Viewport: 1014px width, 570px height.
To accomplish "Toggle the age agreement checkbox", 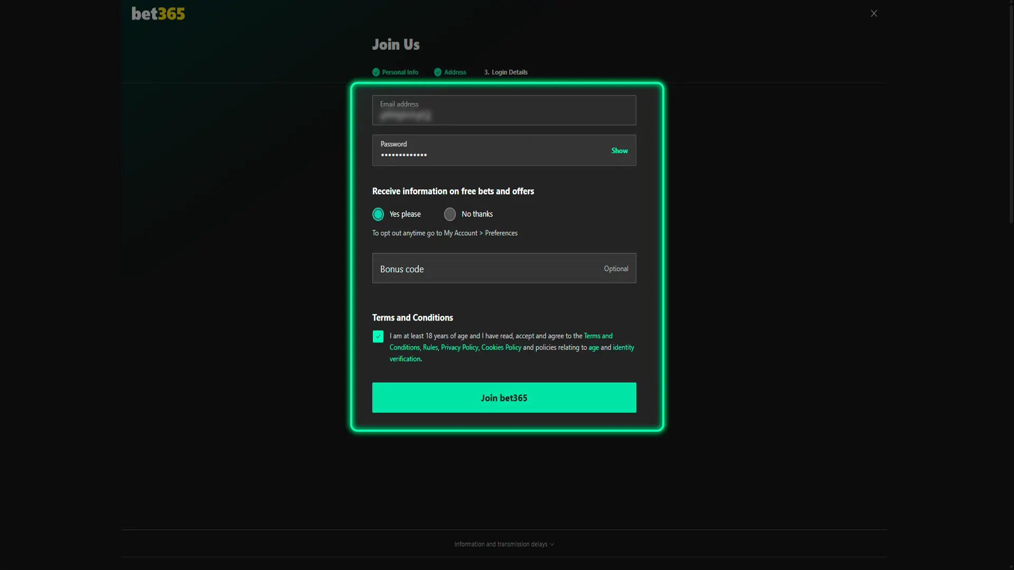I will 378,336.
